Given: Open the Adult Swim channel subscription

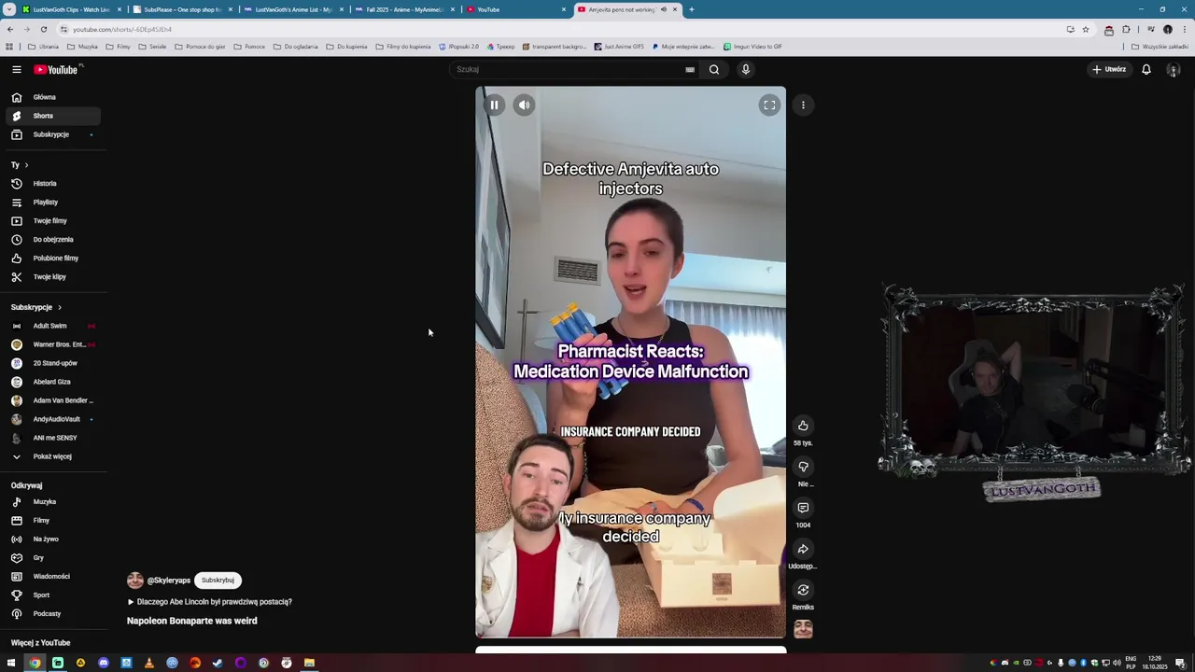Looking at the screenshot, I should 52,326.
